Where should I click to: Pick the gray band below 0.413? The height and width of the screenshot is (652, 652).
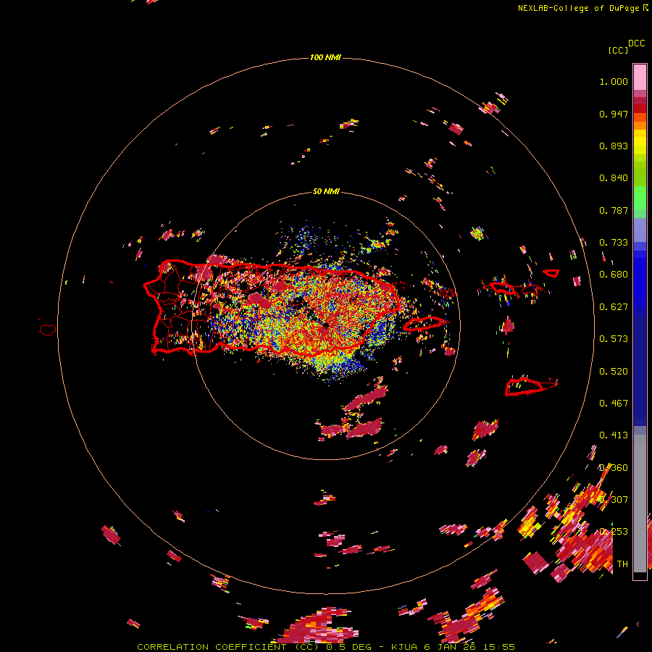[640, 503]
